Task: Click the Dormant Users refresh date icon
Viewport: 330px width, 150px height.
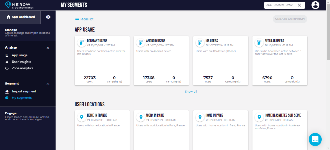Action: pyautogui.click(x=89, y=45)
